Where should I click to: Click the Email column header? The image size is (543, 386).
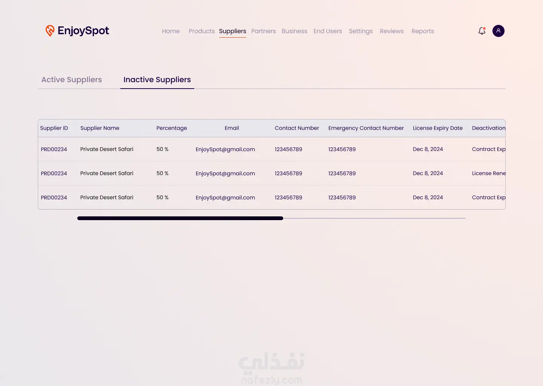232,128
